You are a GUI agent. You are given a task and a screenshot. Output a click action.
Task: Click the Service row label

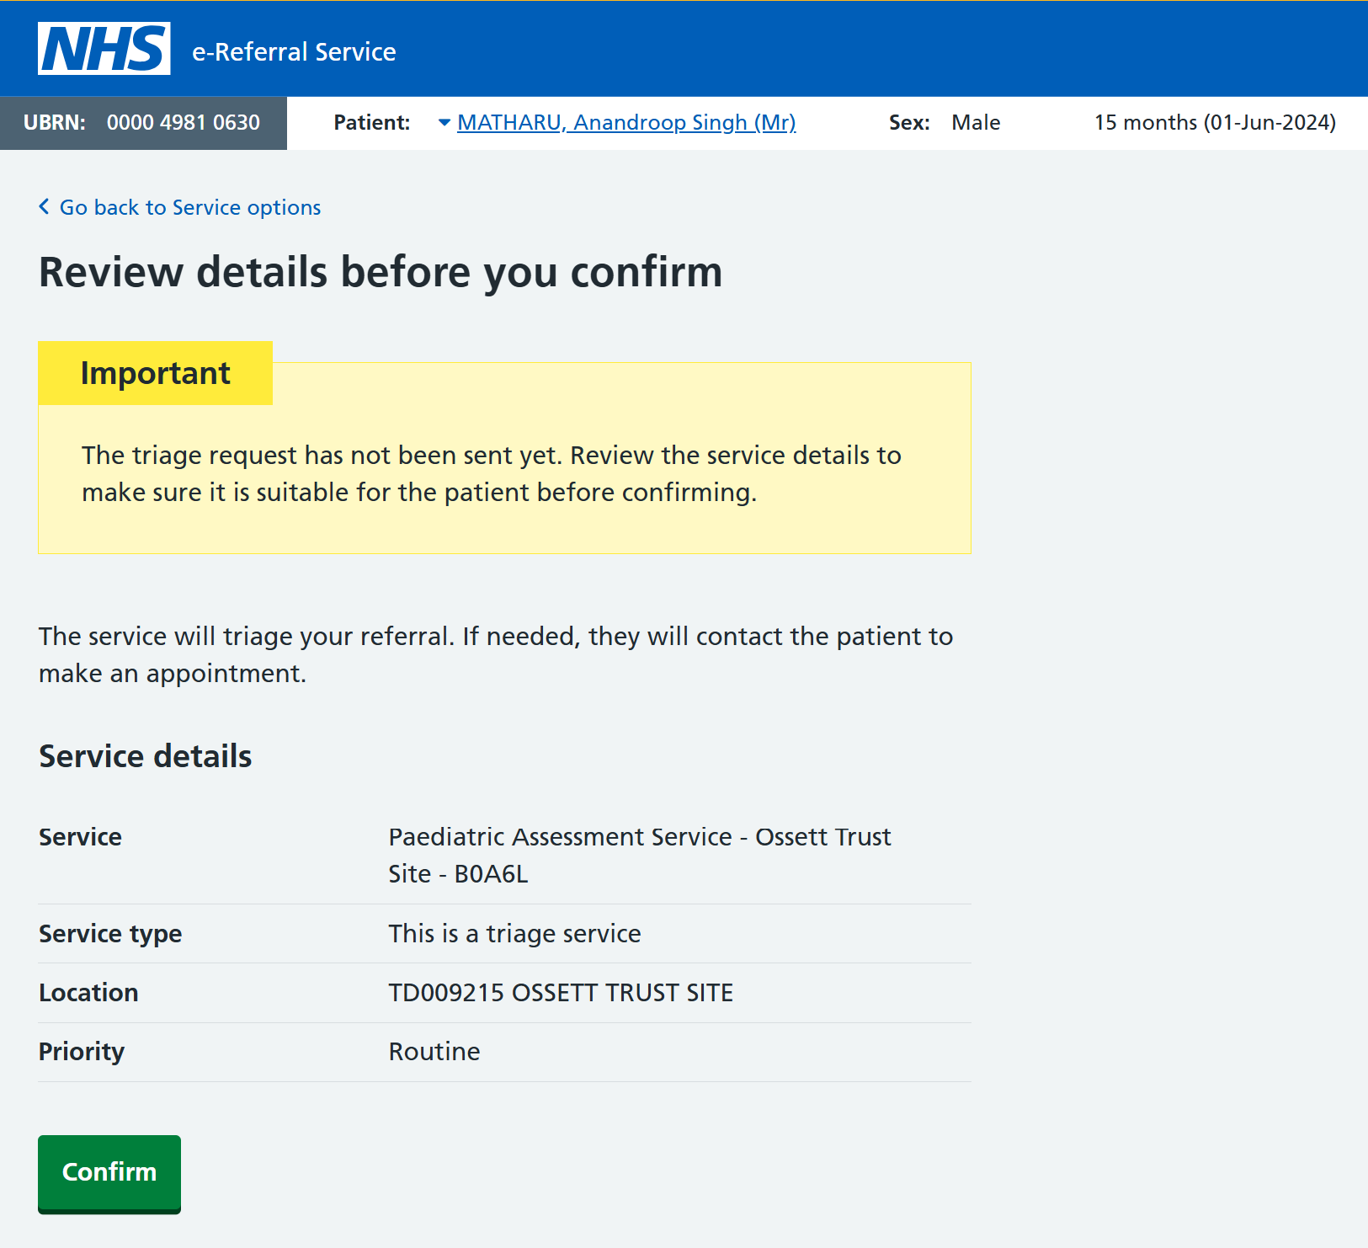pyautogui.click(x=80, y=837)
